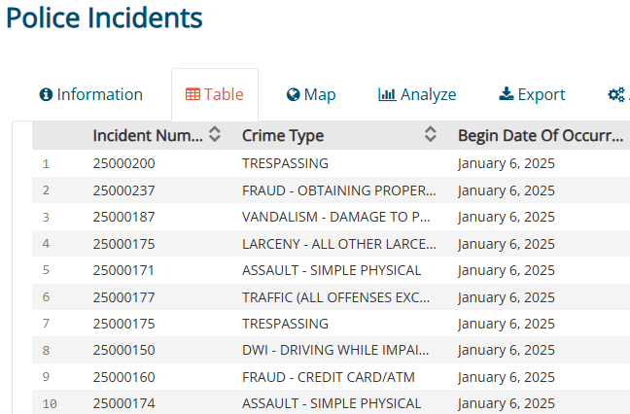Click the Police Incidents heading
Viewport: 630px width, 414px height.
104,17
